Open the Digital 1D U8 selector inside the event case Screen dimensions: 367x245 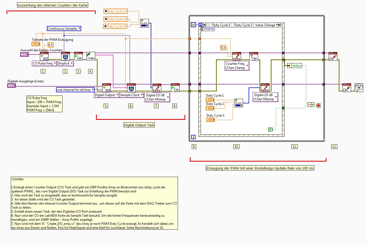tap(265, 97)
